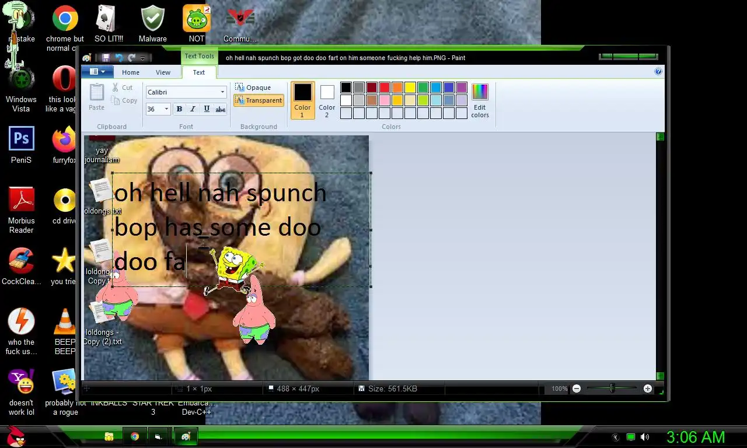This screenshot has width=747, height=448.
Task: Open the Paint application menu button
Action: tap(97, 72)
